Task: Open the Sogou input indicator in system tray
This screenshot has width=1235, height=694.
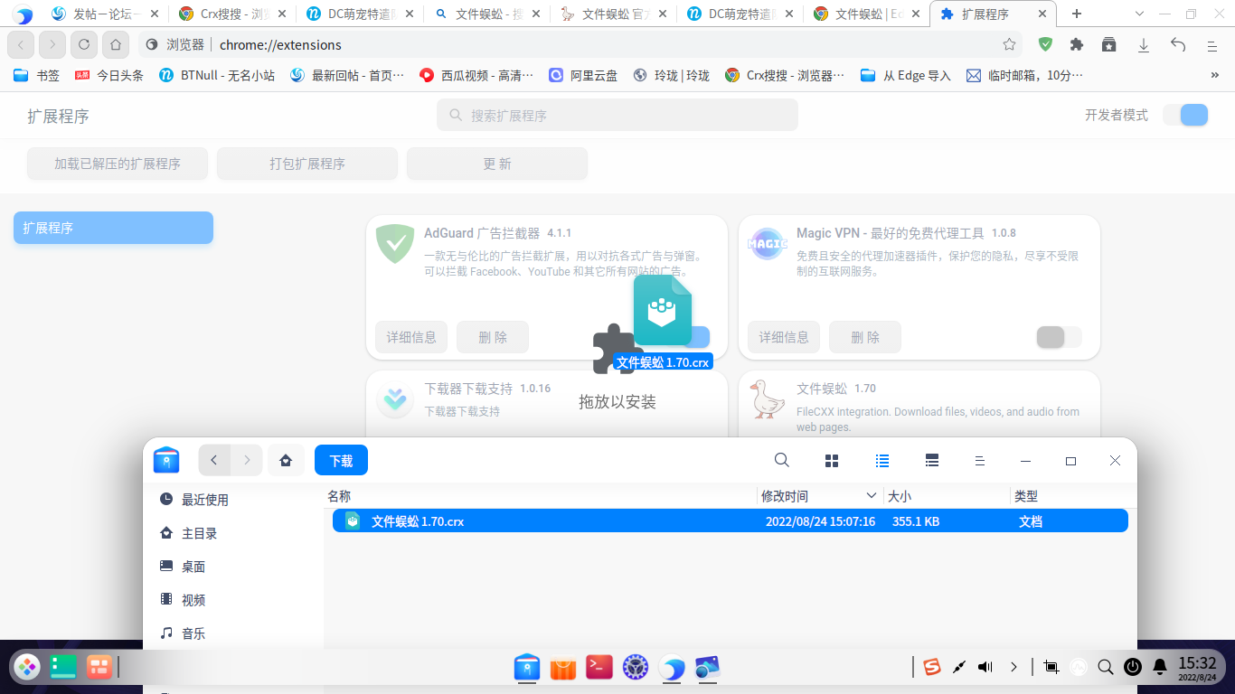Action: [934, 667]
